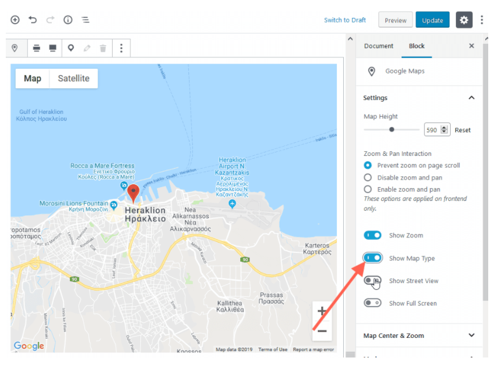Select wide width alignment icon
This screenshot has height=365, width=494.
36,48
